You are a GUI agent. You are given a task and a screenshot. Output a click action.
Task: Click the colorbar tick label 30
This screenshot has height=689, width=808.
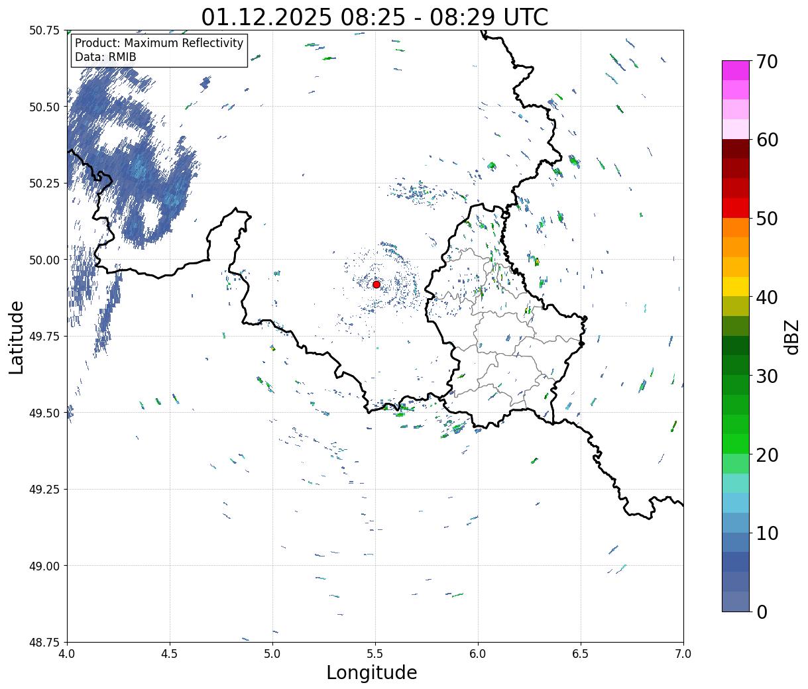coord(767,376)
